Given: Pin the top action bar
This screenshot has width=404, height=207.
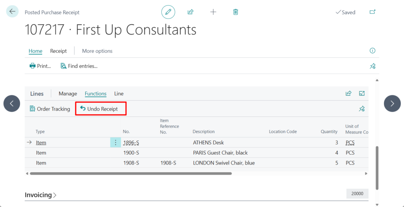Looking at the screenshot, I should (x=372, y=66).
